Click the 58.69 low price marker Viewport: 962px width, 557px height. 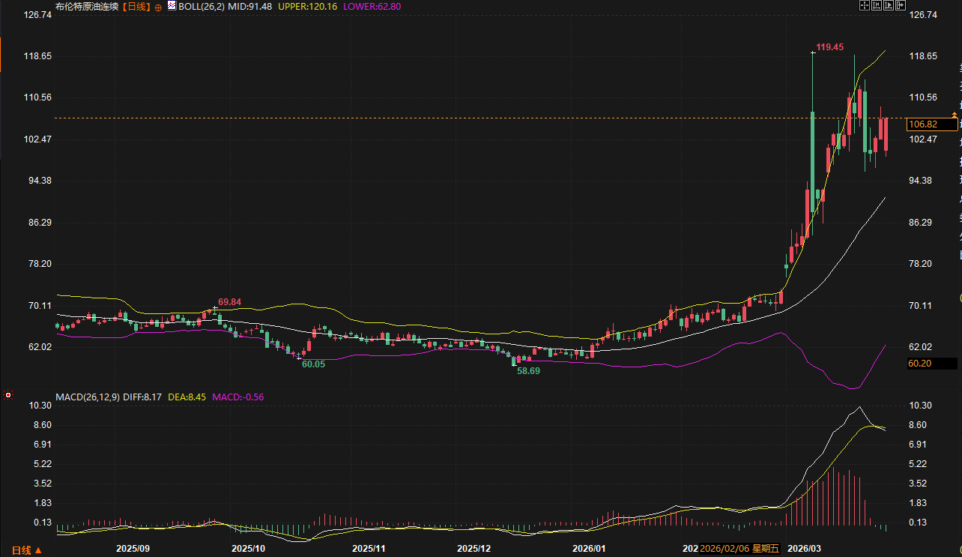[x=528, y=370]
